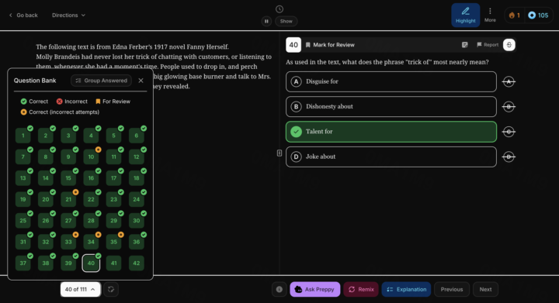Remix this question
The image size is (559, 303).
(361, 290)
